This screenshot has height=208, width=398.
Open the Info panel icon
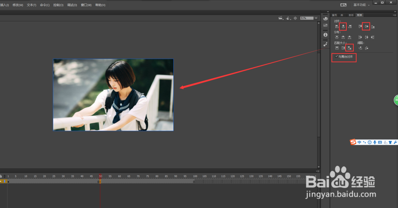point(326,35)
